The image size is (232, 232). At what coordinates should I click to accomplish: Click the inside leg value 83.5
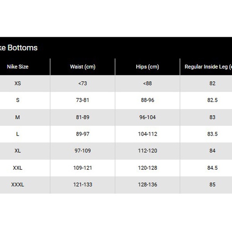pos(212,134)
